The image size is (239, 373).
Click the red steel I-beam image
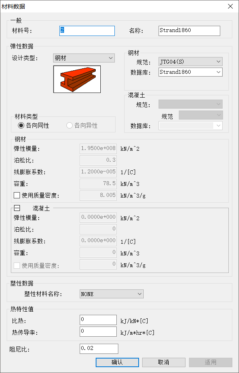[77, 79]
